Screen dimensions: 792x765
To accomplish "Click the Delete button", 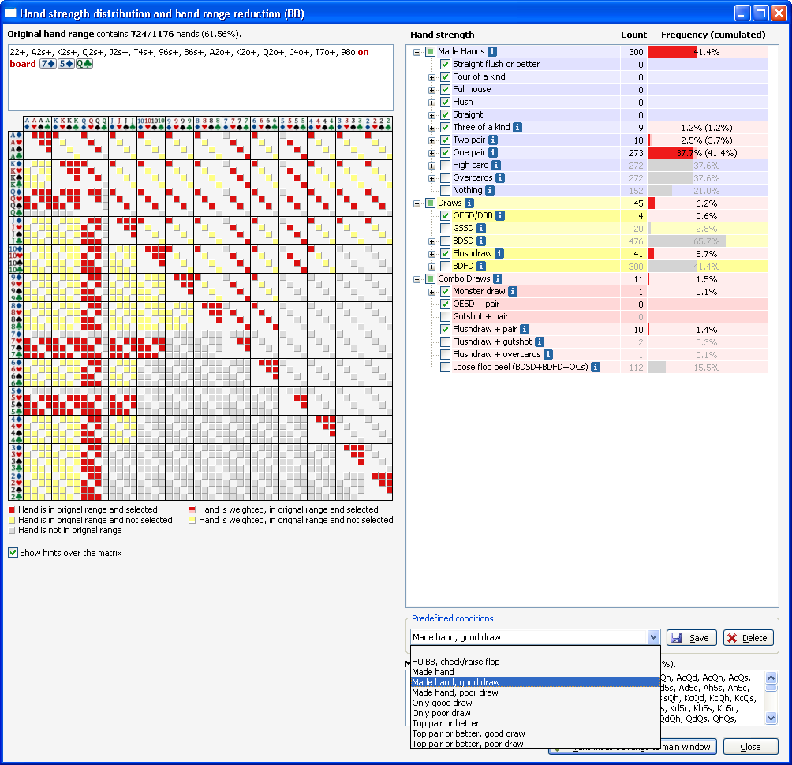I will [748, 637].
